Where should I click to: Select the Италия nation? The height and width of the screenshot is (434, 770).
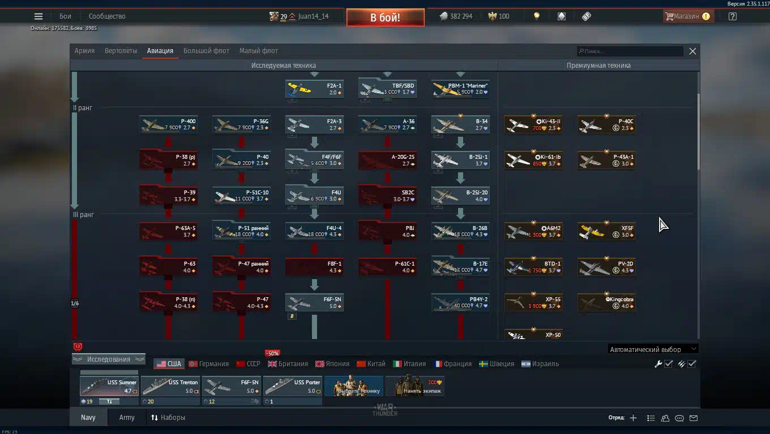pyautogui.click(x=409, y=364)
